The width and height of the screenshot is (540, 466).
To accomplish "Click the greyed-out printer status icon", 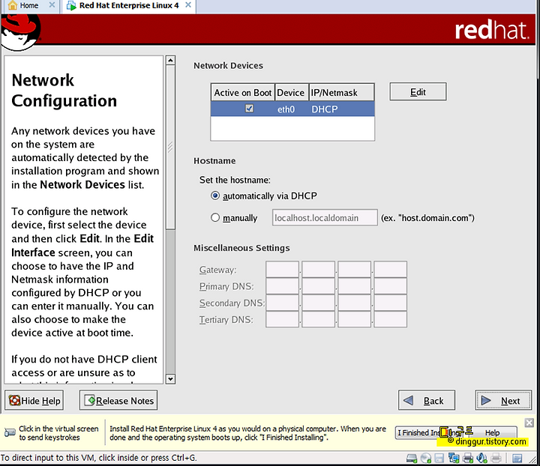I will click(x=496, y=458).
